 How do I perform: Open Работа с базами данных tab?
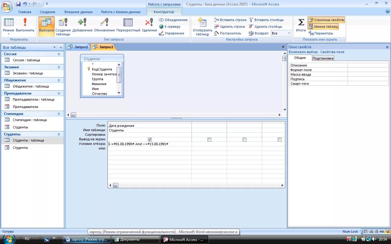(121, 12)
